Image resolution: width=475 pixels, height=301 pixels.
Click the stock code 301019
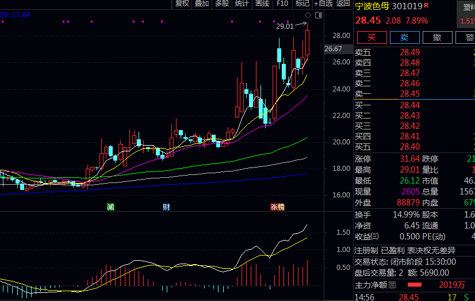coord(407,6)
